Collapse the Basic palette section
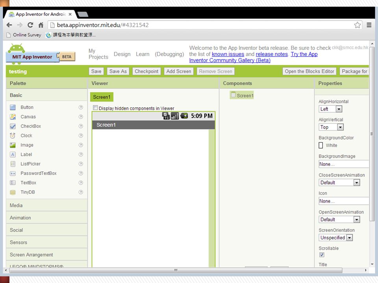 (47, 95)
